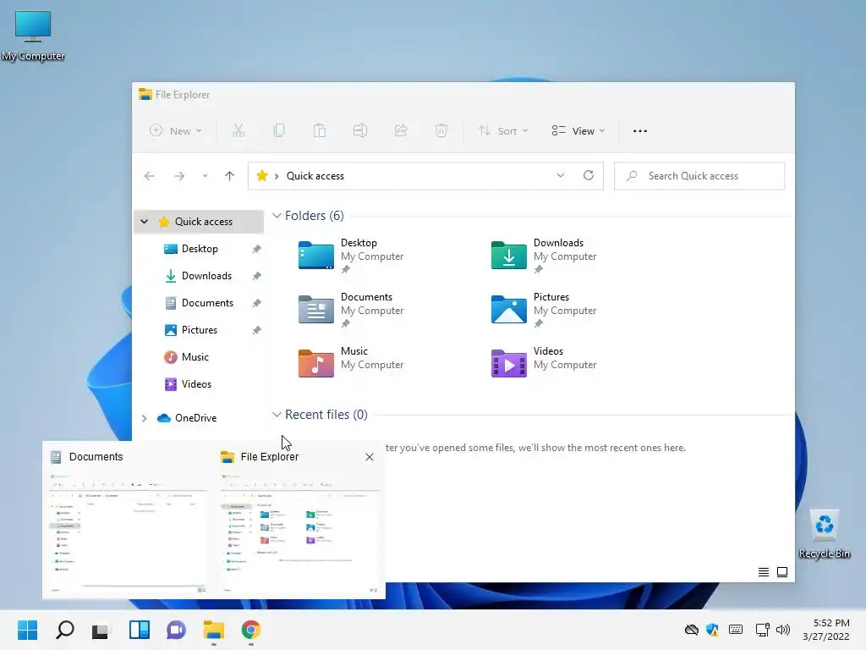Image resolution: width=866 pixels, height=650 pixels.
Task: Open the volume speaker tray icon
Action: click(783, 630)
